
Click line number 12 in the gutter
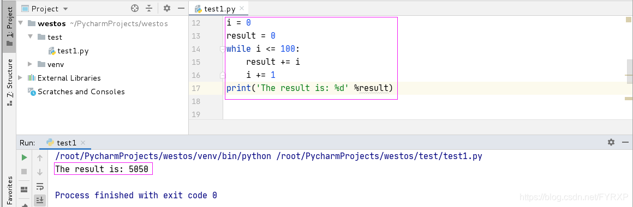coord(196,23)
